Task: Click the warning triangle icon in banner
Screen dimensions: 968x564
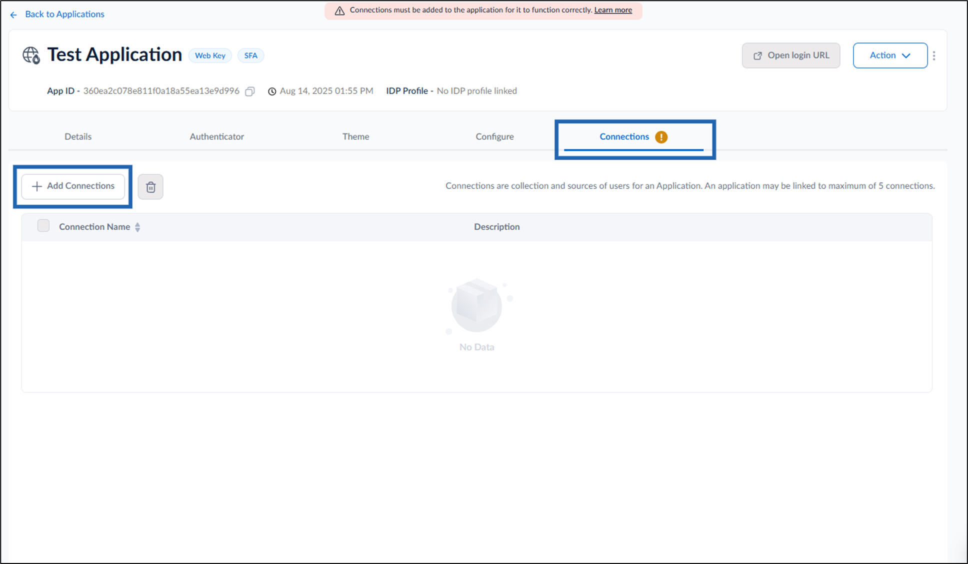Action: (339, 10)
